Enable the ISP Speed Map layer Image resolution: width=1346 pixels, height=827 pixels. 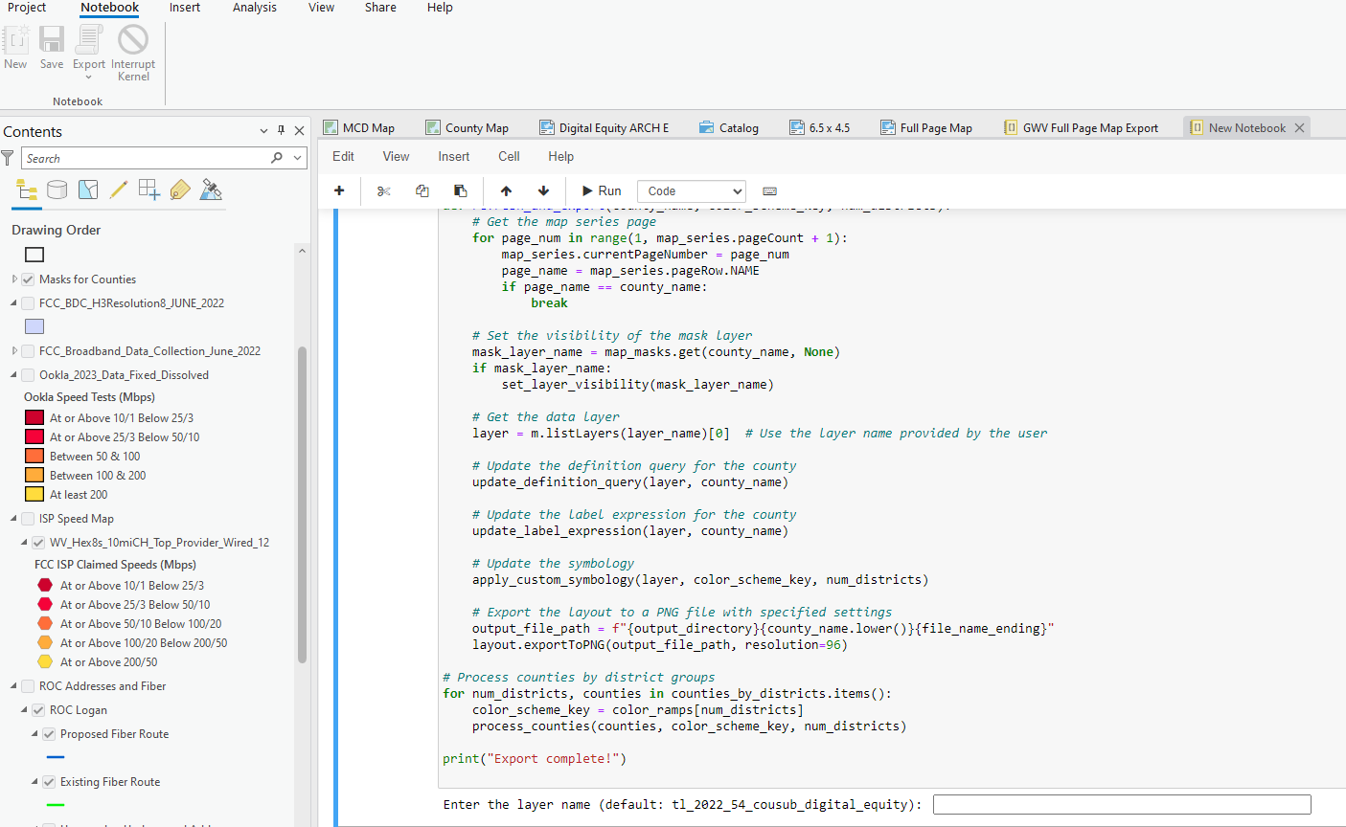tap(27, 518)
